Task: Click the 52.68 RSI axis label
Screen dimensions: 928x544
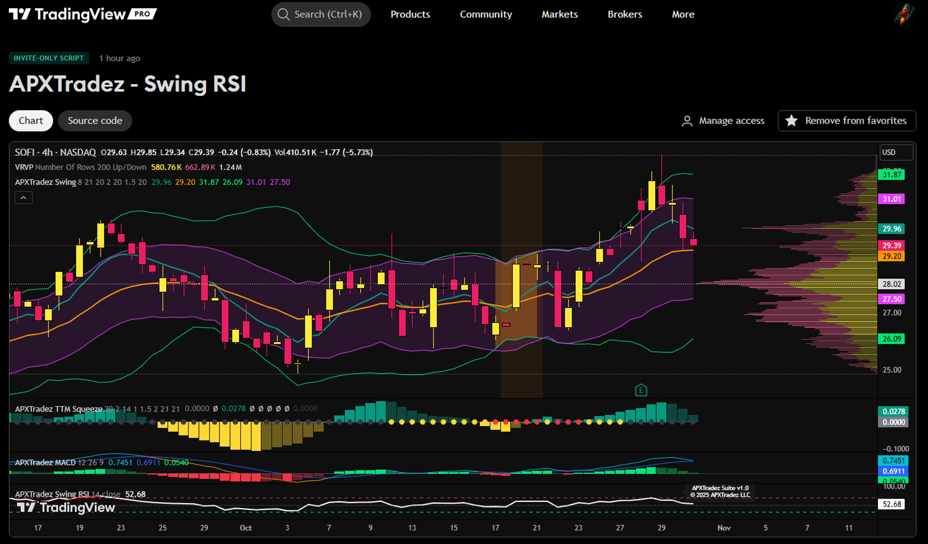Action: [891, 504]
